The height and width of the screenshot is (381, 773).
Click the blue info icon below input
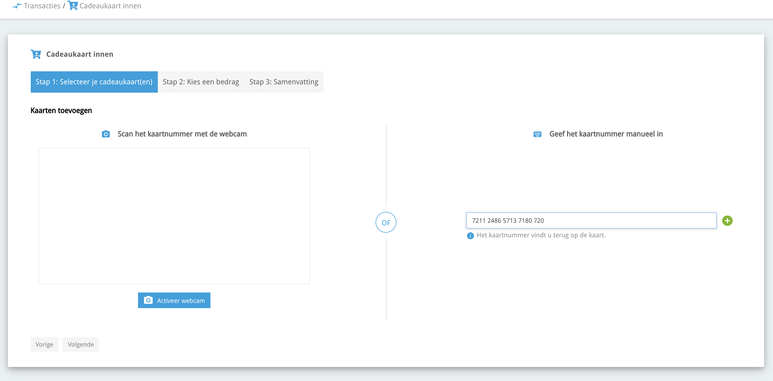[470, 236]
